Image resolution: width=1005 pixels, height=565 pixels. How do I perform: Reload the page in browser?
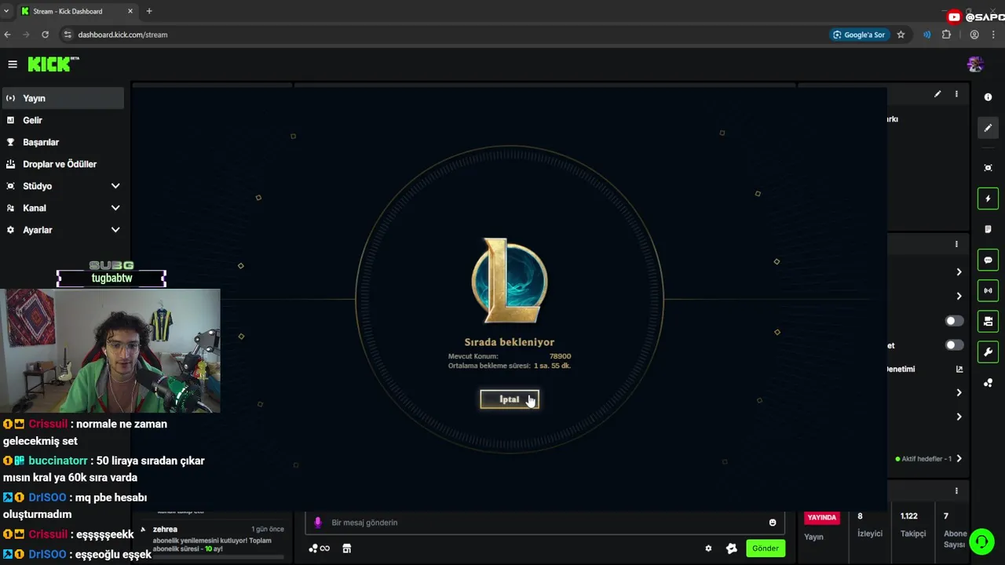click(x=45, y=35)
